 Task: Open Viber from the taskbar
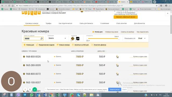pyautogui.click(x=18, y=95)
